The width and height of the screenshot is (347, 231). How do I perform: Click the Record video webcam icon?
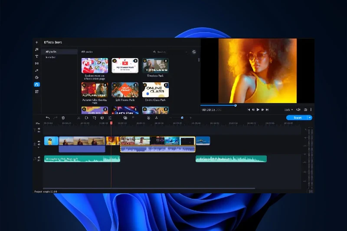(148, 118)
